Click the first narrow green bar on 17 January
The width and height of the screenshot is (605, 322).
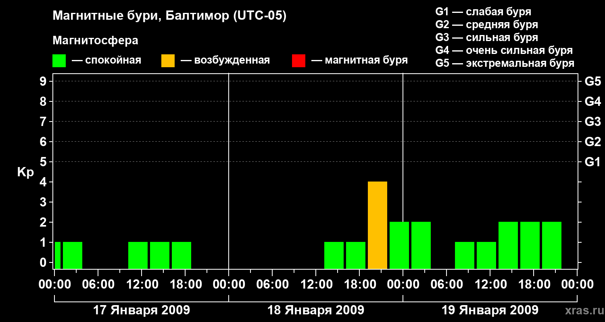(58, 256)
